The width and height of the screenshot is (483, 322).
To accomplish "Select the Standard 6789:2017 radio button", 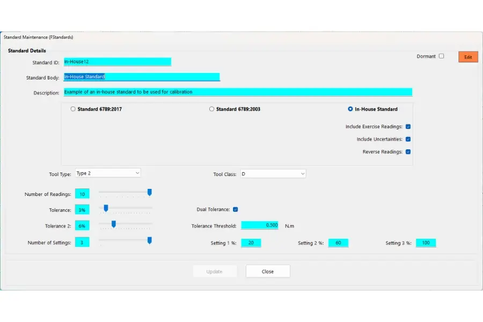I will pyautogui.click(x=72, y=109).
